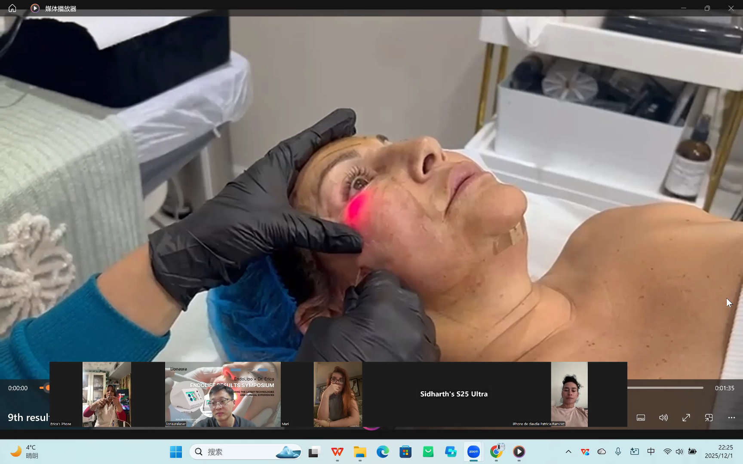Enable subtitles via the captions icon
The height and width of the screenshot is (464, 743).
coord(640,417)
